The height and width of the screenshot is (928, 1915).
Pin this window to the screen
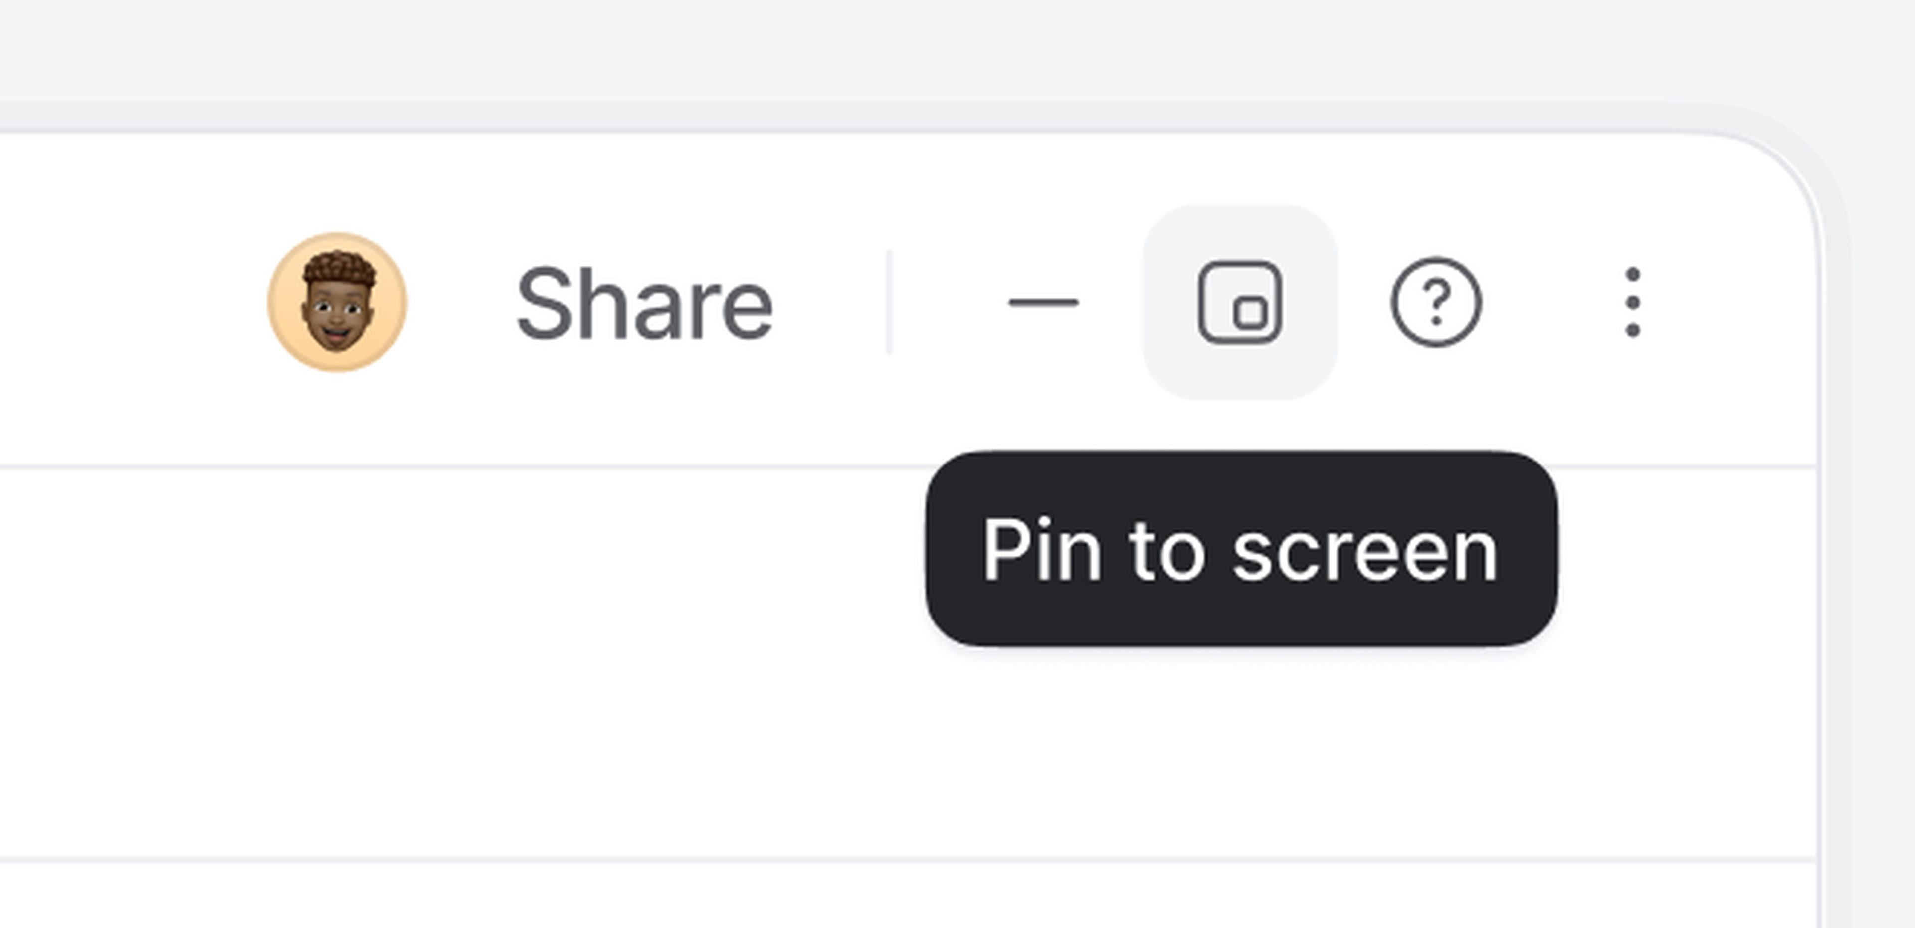[x=1239, y=303]
